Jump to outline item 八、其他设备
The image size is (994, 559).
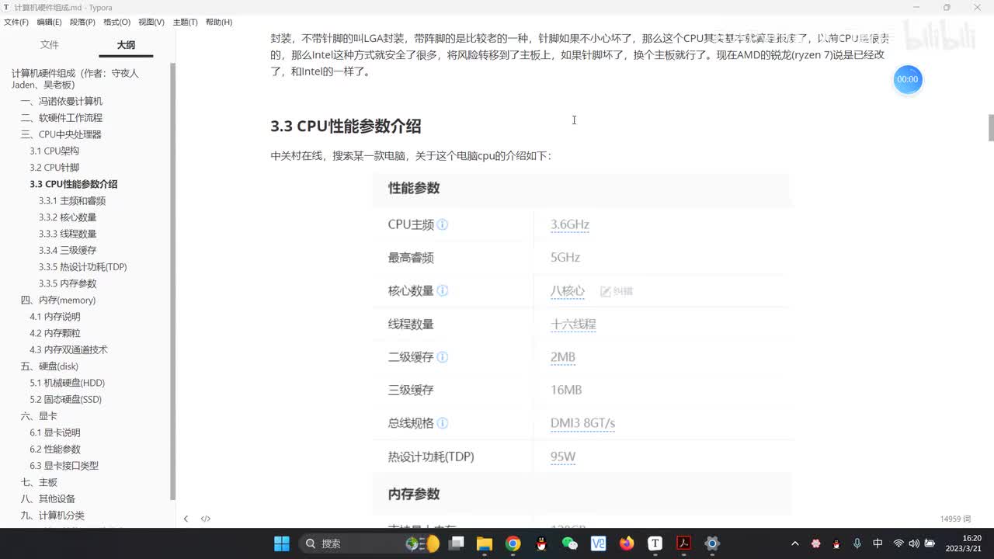pos(48,498)
